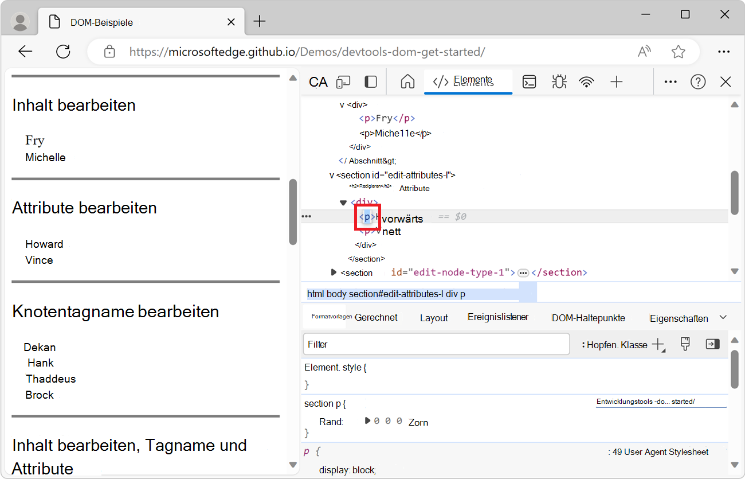Screen dimensions: 745x479
Task: Select the DOM-Beispiele browser tab
Action: (142, 22)
